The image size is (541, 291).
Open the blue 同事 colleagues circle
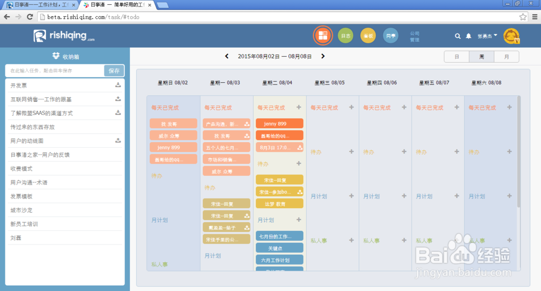391,36
